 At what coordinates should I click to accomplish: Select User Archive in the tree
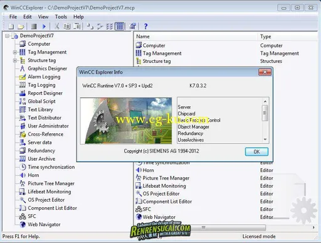click(41, 159)
